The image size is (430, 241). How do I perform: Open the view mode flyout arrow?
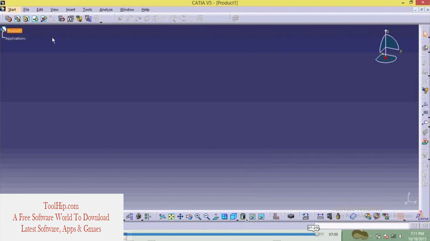(247, 220)
